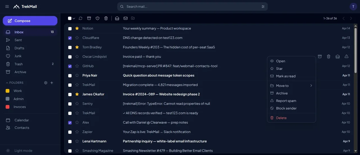Mark selected as read with open envelope
This screenshot has width=360, height=155.
pos(117,18)
